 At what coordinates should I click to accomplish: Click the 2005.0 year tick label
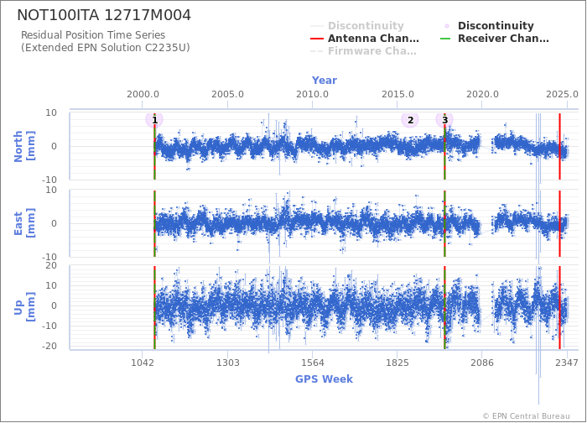pyautogui.click(x=227, y=94)
